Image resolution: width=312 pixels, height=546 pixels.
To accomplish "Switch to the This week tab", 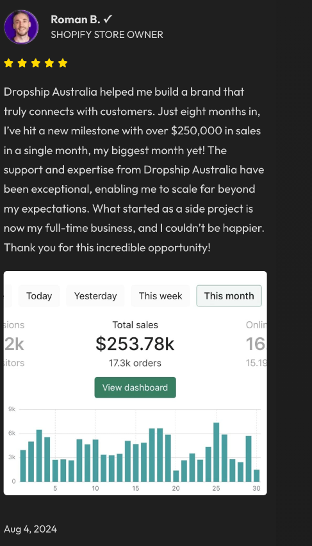I will [x=161, y=296].
